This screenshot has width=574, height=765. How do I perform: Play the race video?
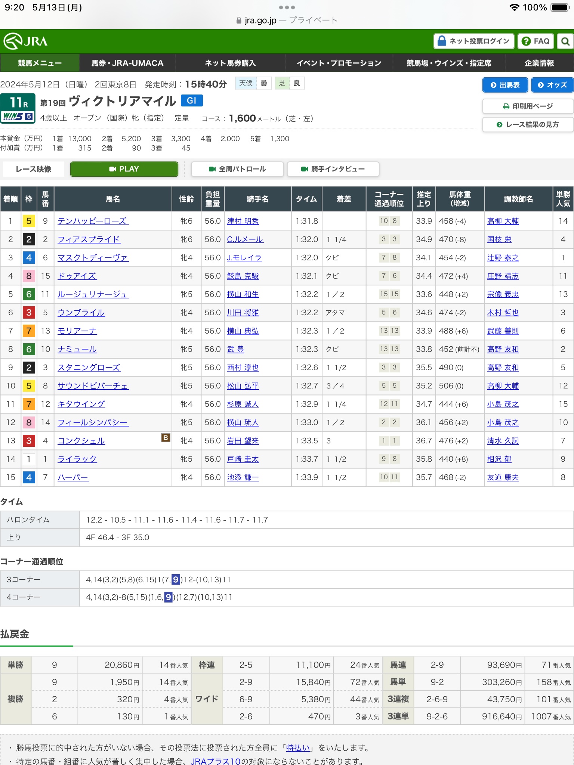124,169
